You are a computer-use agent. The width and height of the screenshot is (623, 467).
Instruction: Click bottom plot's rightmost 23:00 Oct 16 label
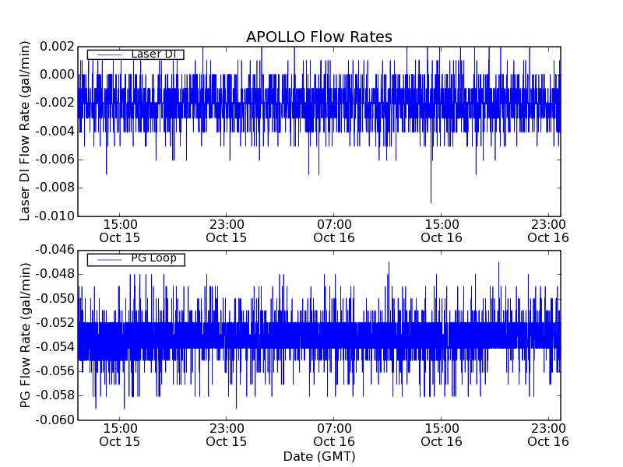[548, 434]
